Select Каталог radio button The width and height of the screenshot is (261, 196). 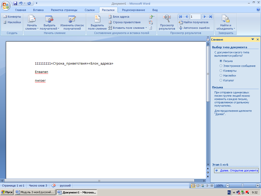tap(221, 80)
